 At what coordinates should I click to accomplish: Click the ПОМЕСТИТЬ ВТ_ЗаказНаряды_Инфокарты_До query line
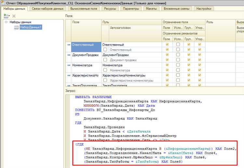115,110
